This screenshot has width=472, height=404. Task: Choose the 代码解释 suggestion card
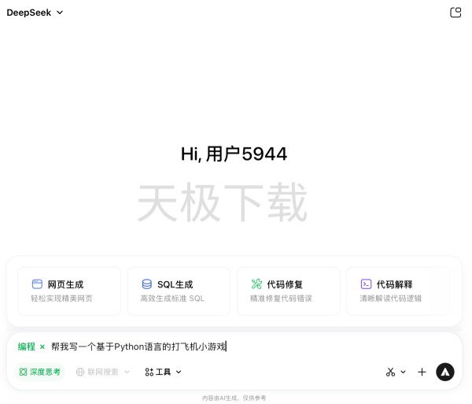coord(398,291)
